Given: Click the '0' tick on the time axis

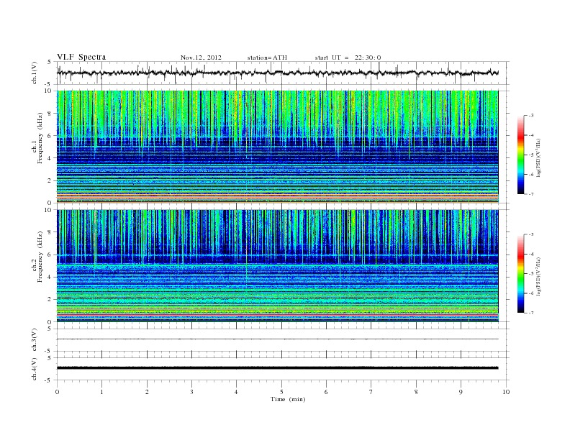Looking at the screenshot, I should point(57,392).
